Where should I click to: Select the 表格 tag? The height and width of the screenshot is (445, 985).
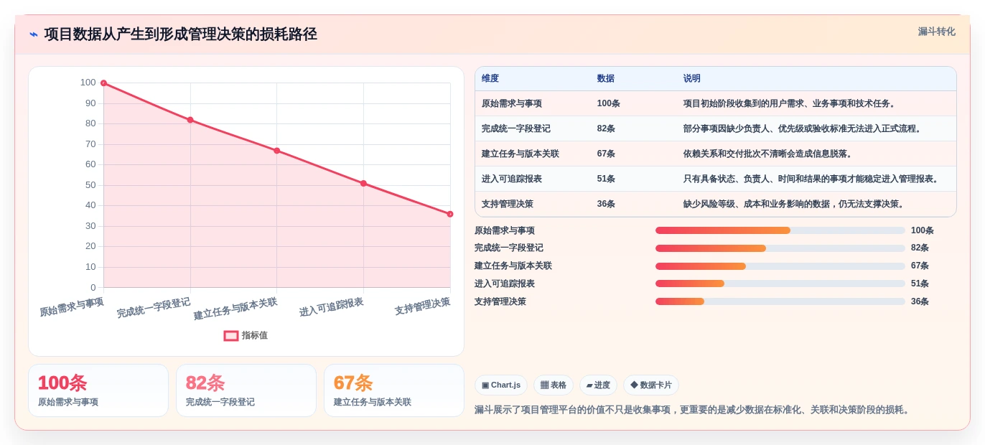tap(554, 385)
